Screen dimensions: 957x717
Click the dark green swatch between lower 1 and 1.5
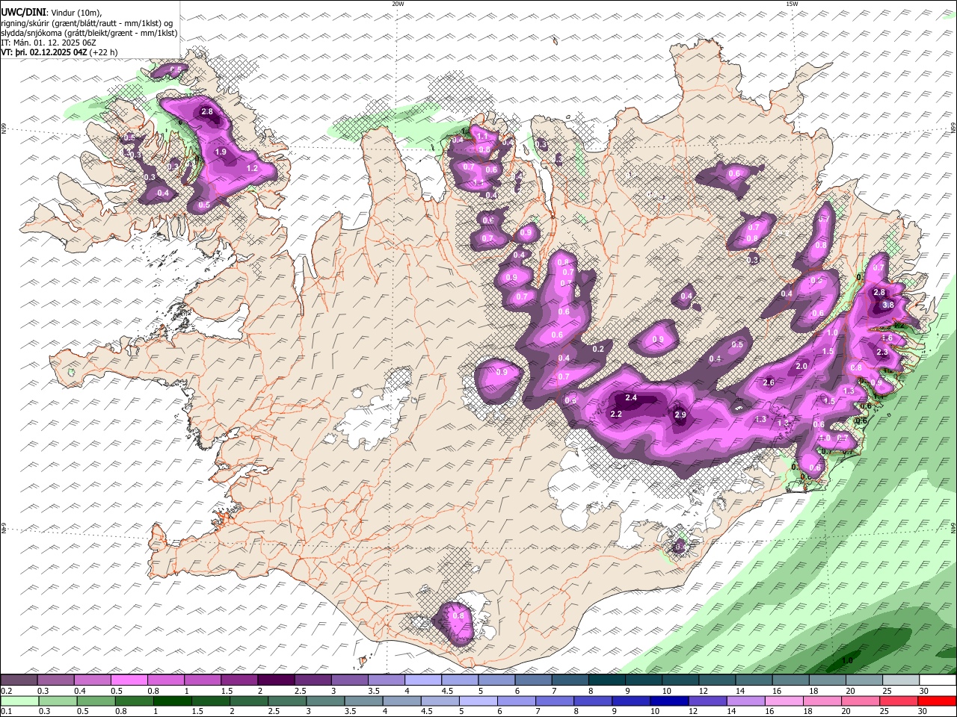pos(173,701)
